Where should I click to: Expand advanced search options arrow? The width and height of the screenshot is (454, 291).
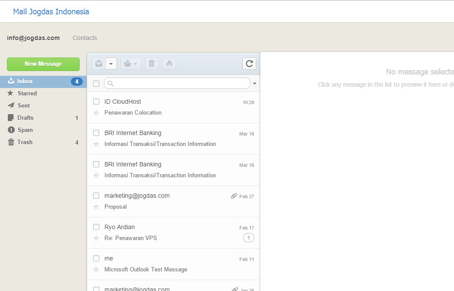pyautogui.click(x=255, y=84)
